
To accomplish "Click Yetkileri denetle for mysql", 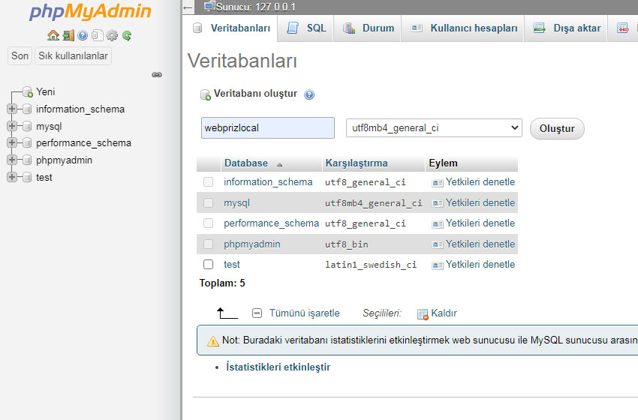I will 480,202.
